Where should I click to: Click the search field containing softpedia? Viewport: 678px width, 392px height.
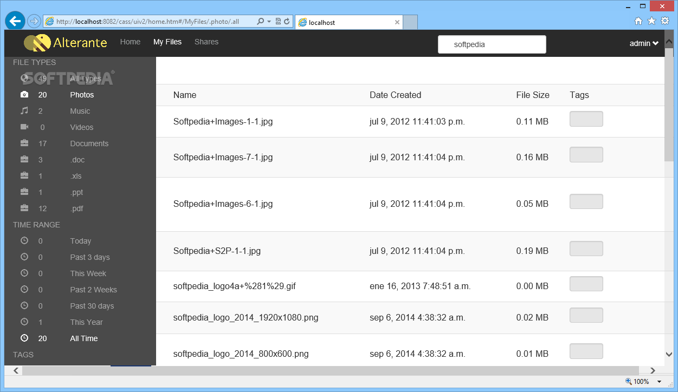(492, 44)
